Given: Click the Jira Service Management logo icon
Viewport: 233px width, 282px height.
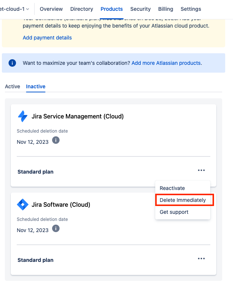Looking at the screenshot, I should click(x=23, y=116).
